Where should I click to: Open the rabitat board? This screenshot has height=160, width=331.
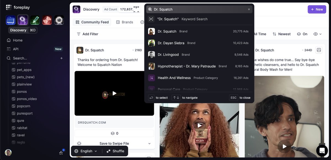(x=22, y=128)
